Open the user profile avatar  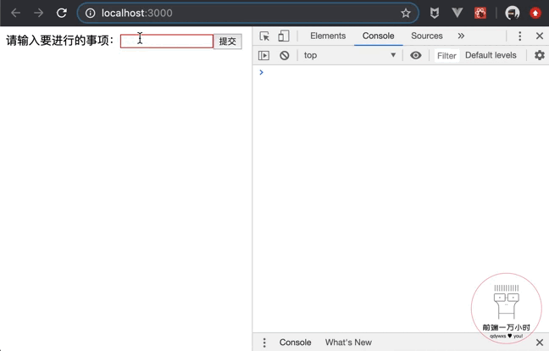click(x=512, y=13)
